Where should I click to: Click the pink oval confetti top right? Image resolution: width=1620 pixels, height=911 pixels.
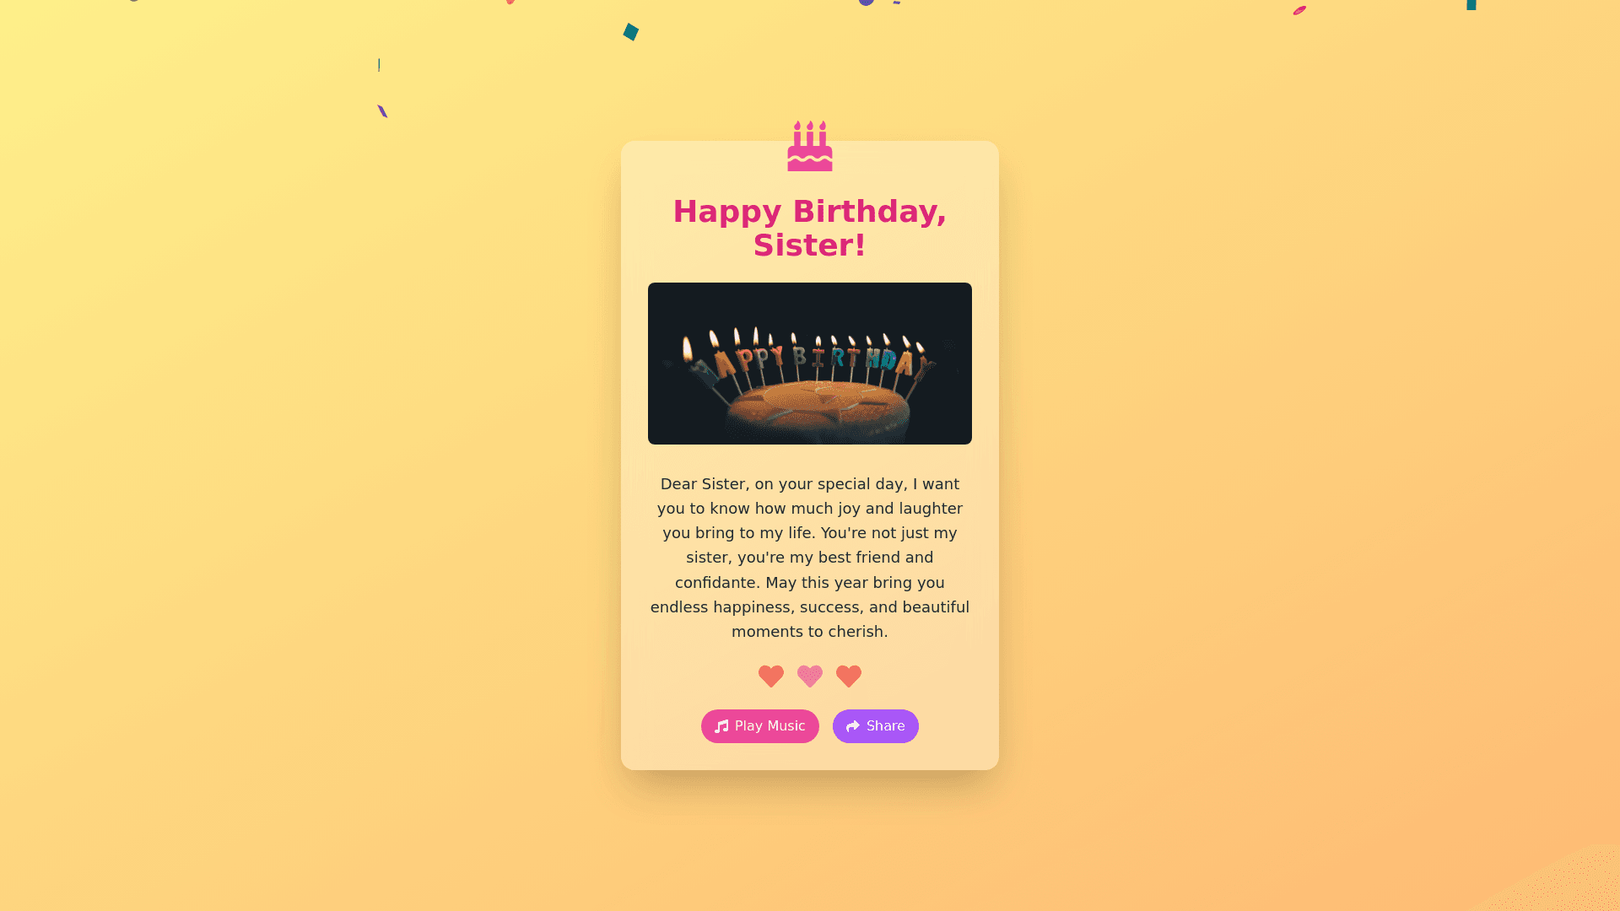click(x=1299, y=10)
